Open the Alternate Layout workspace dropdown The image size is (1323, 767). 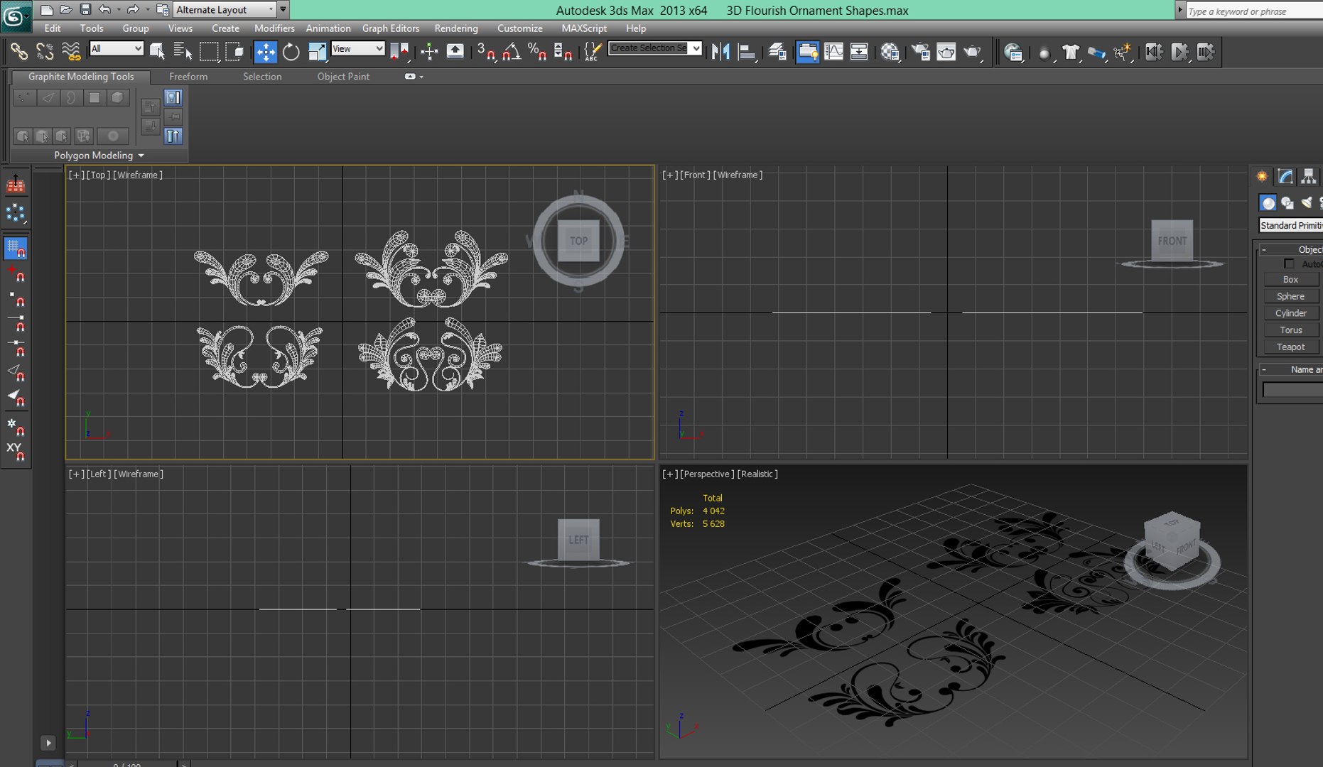[225, 9]
